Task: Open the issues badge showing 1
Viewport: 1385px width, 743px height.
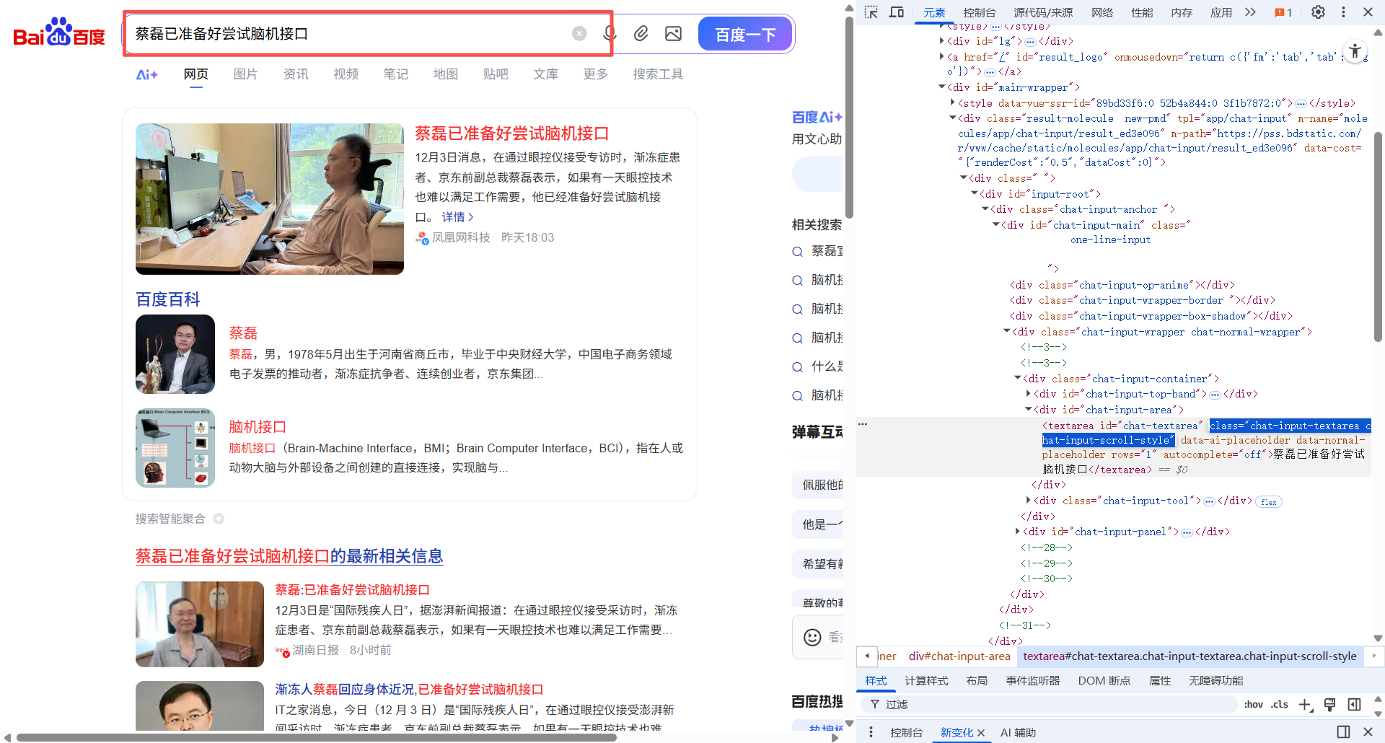Action: [1283, 12]
